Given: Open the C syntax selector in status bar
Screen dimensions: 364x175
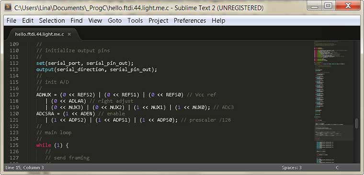Looking at the screenshot, I should (337, 167).
